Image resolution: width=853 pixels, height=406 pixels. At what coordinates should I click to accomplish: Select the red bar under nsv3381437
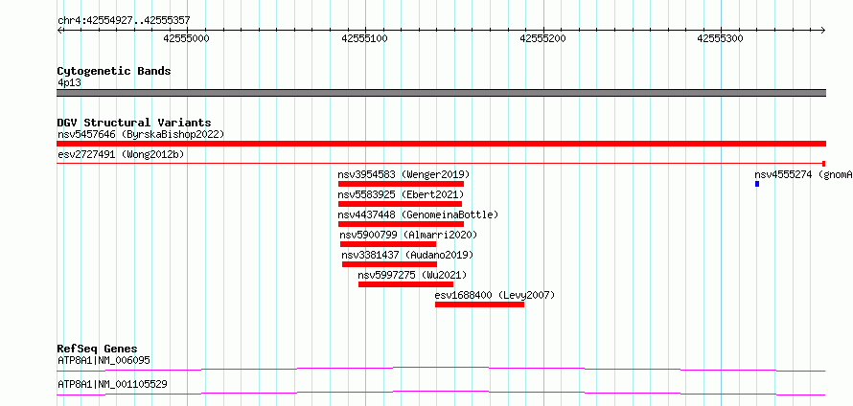click(x=389, y=264)
